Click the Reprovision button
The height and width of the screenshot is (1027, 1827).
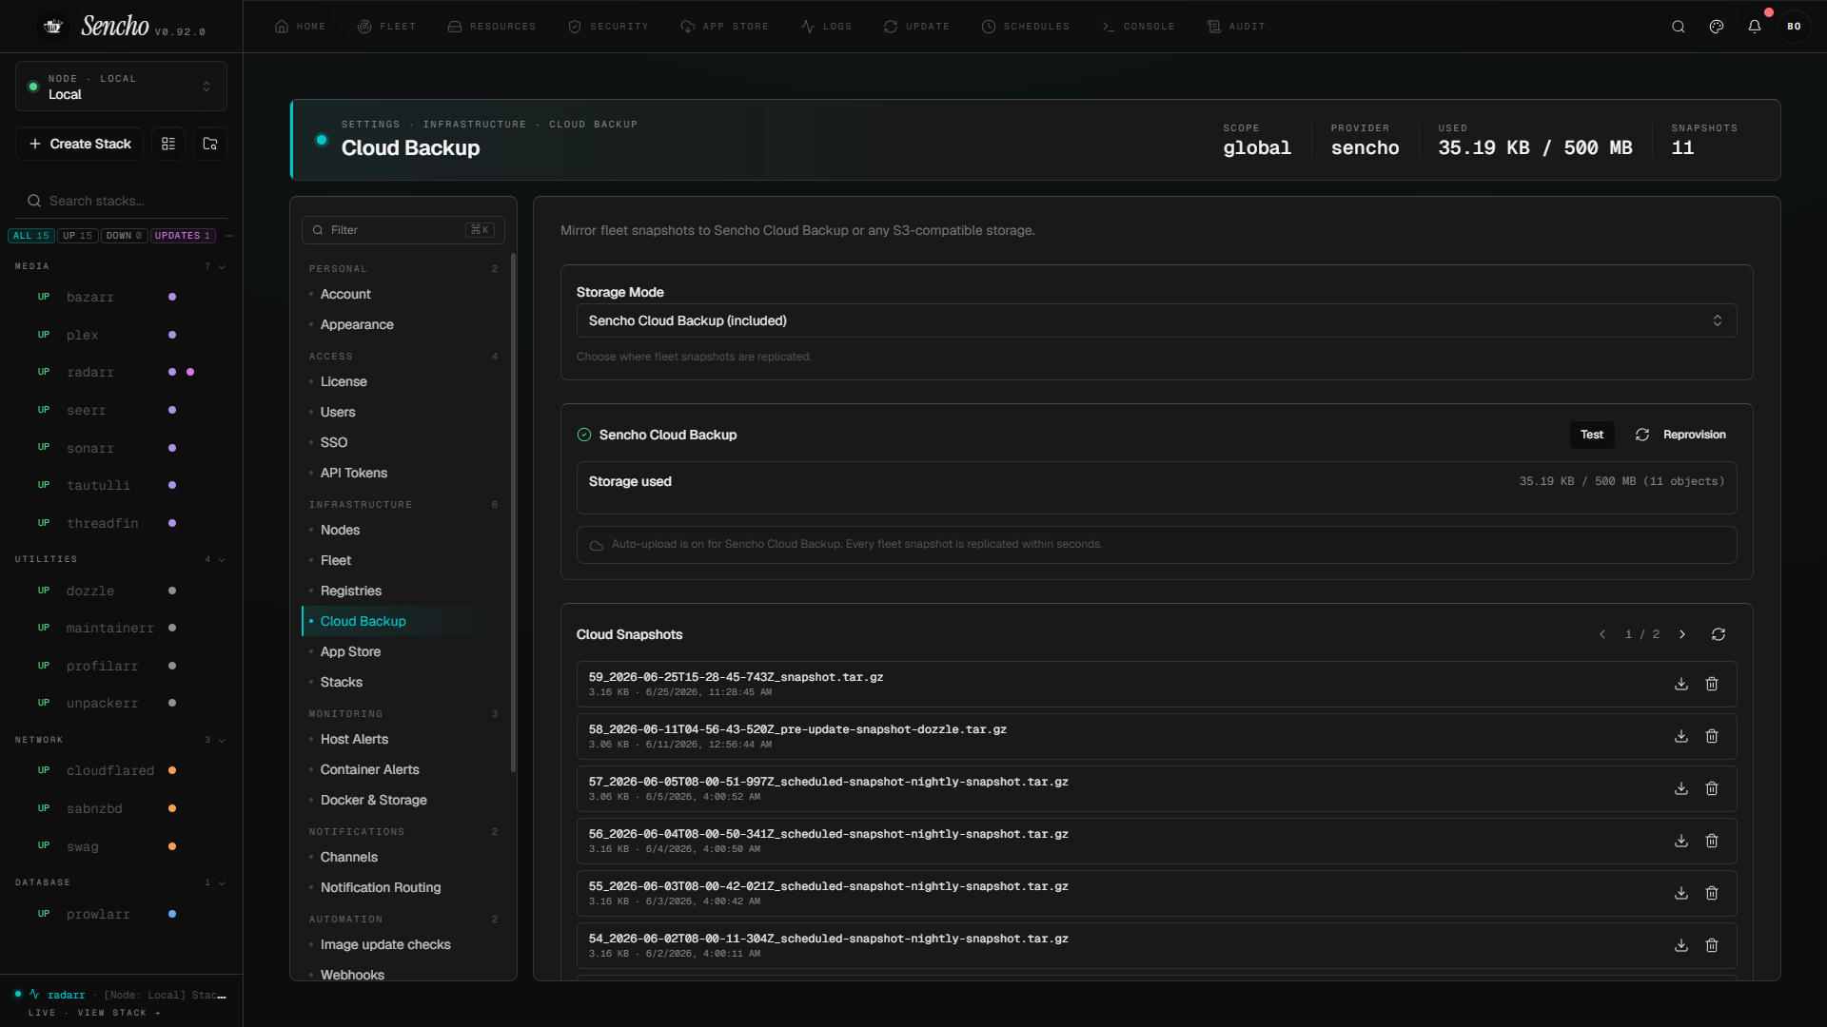1680,435
